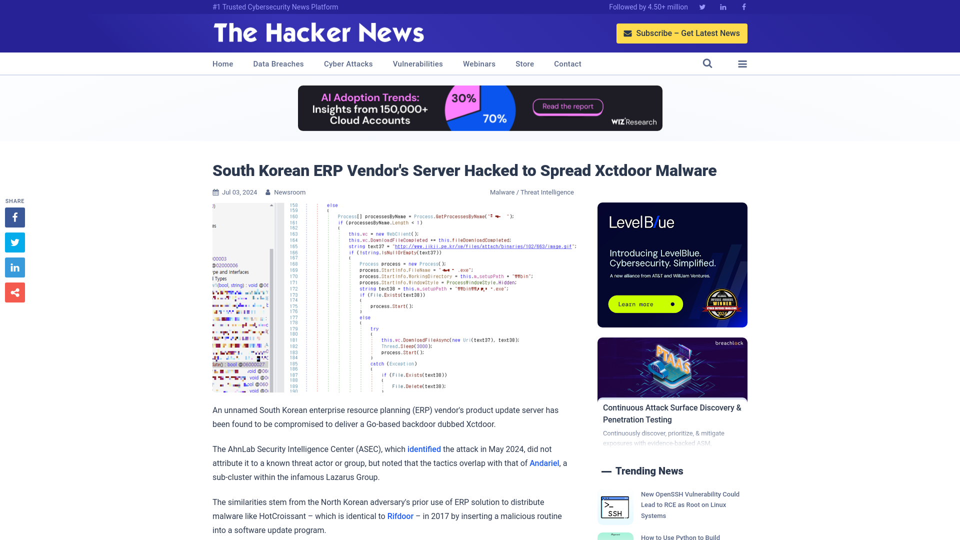The image size is (960, 540).
Task: Click the Rifdoor hyperlink in article
Action: 400,516
